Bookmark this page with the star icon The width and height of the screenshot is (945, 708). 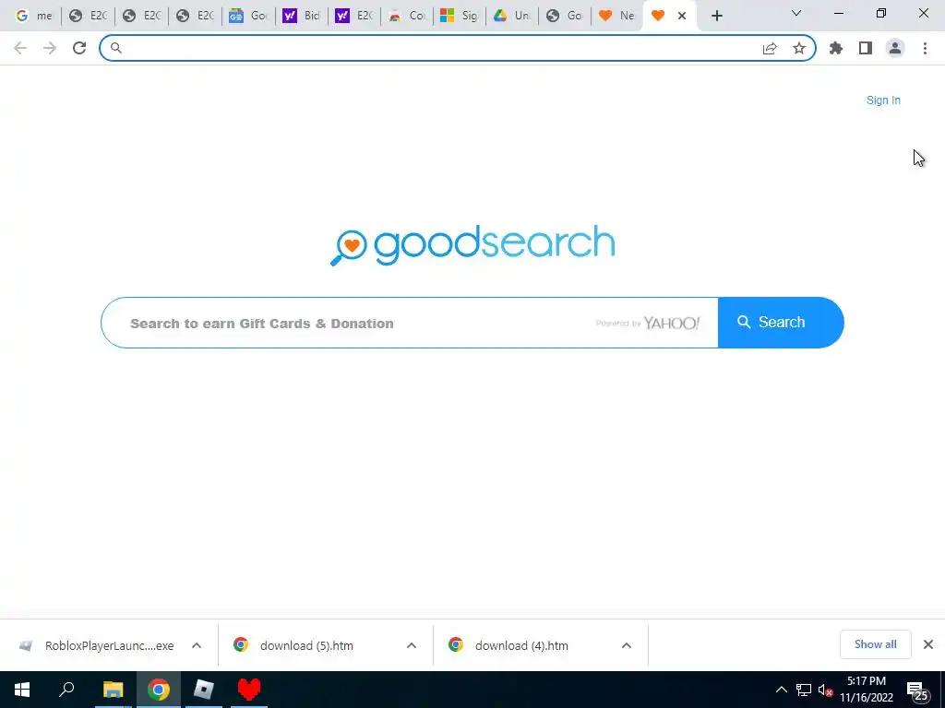point(799,48)
